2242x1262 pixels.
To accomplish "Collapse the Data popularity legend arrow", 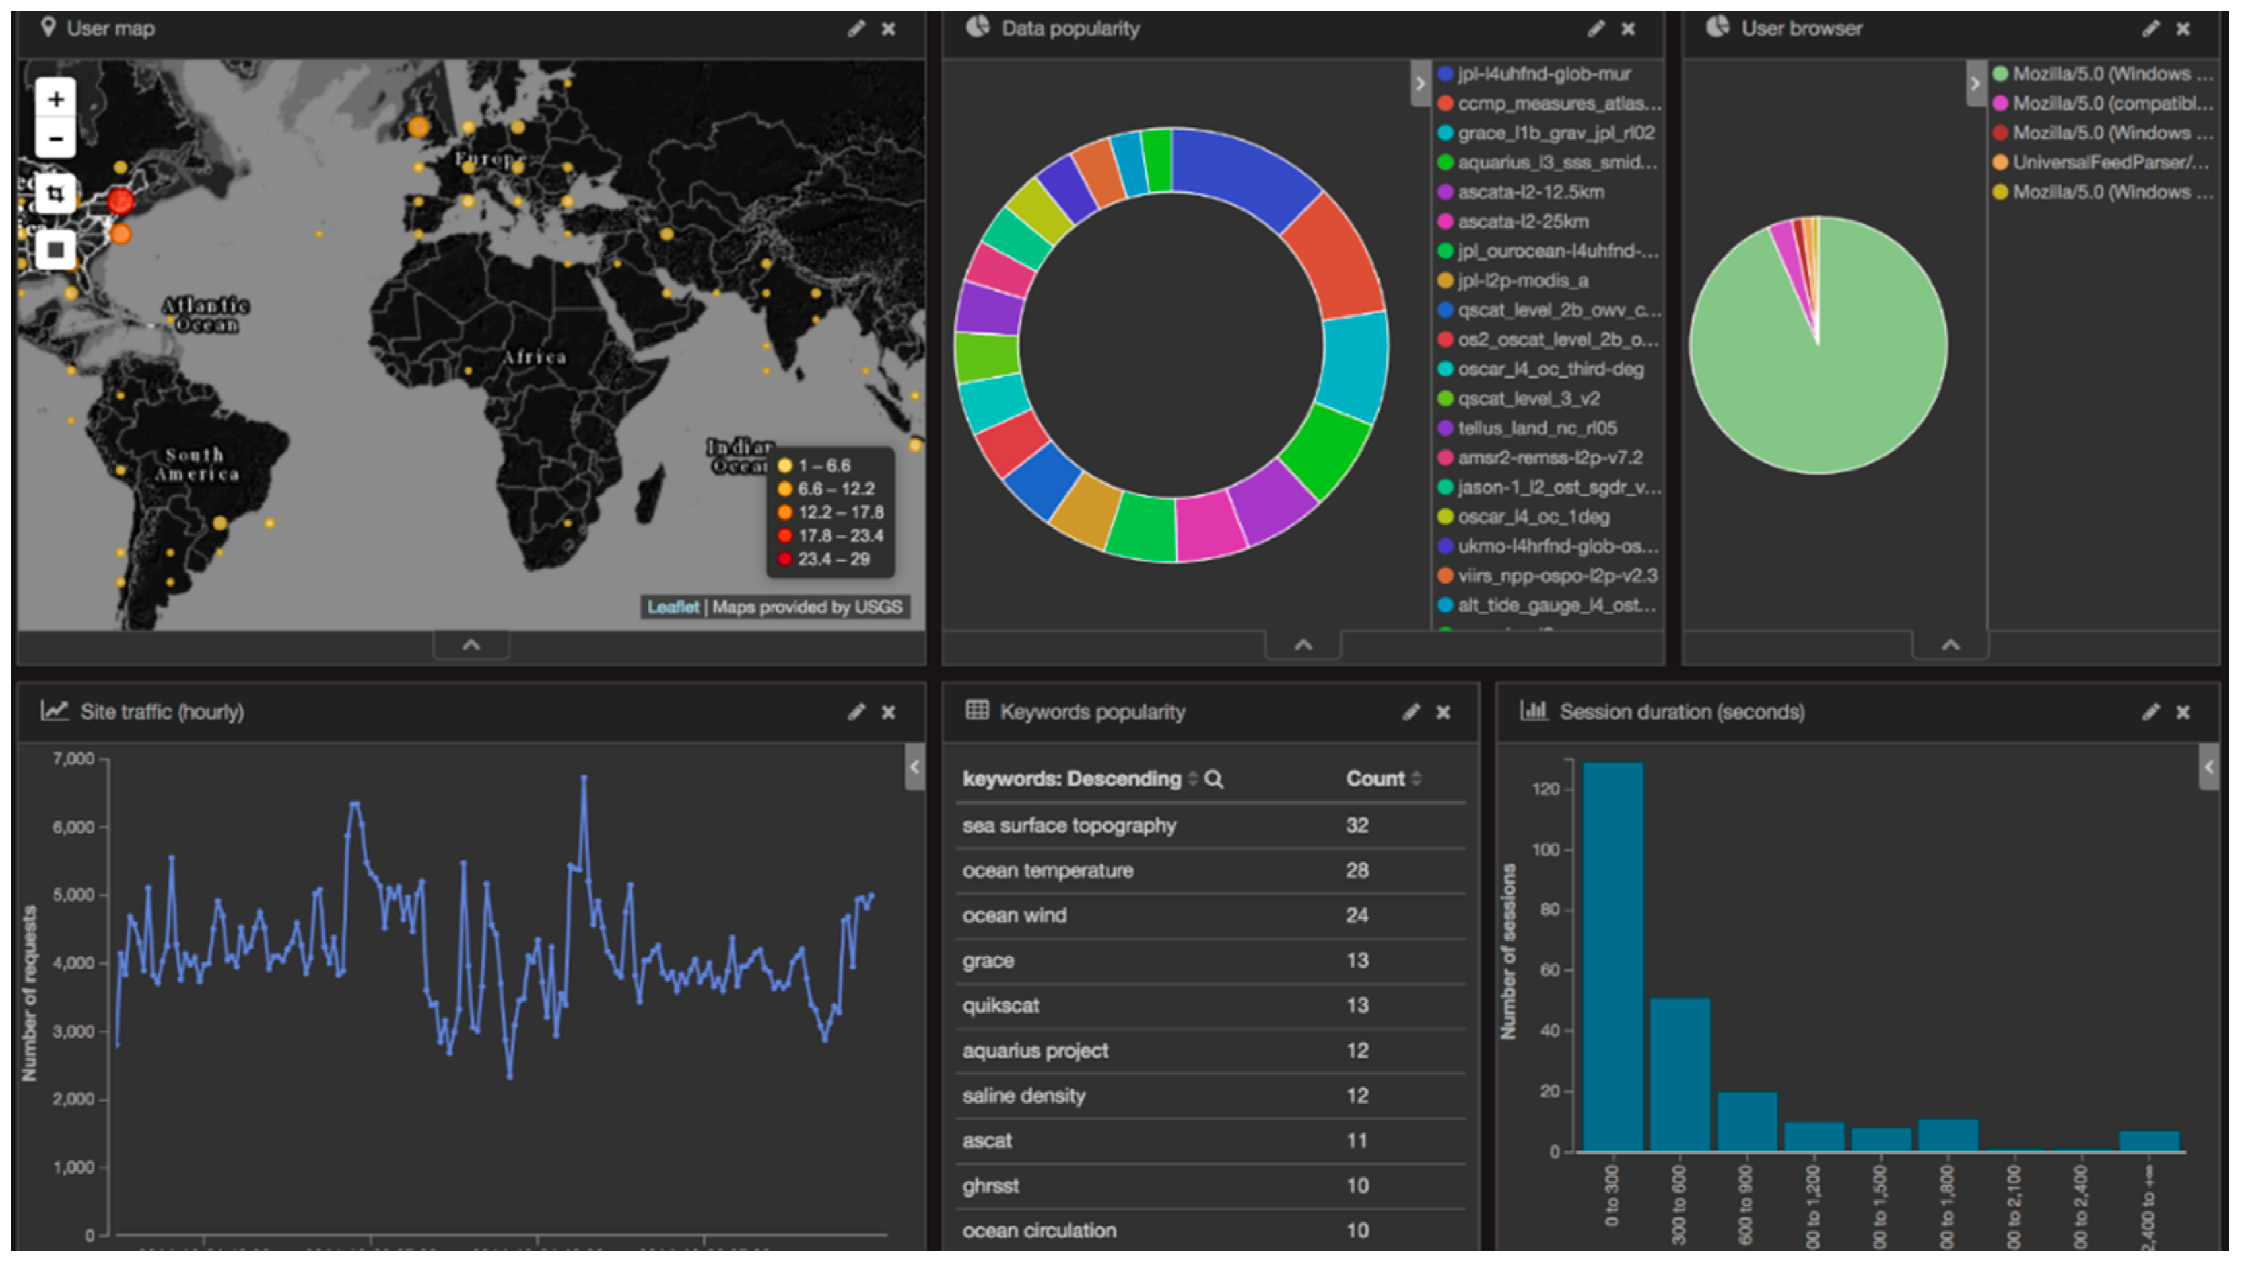I will click(x=1419, y=84).
